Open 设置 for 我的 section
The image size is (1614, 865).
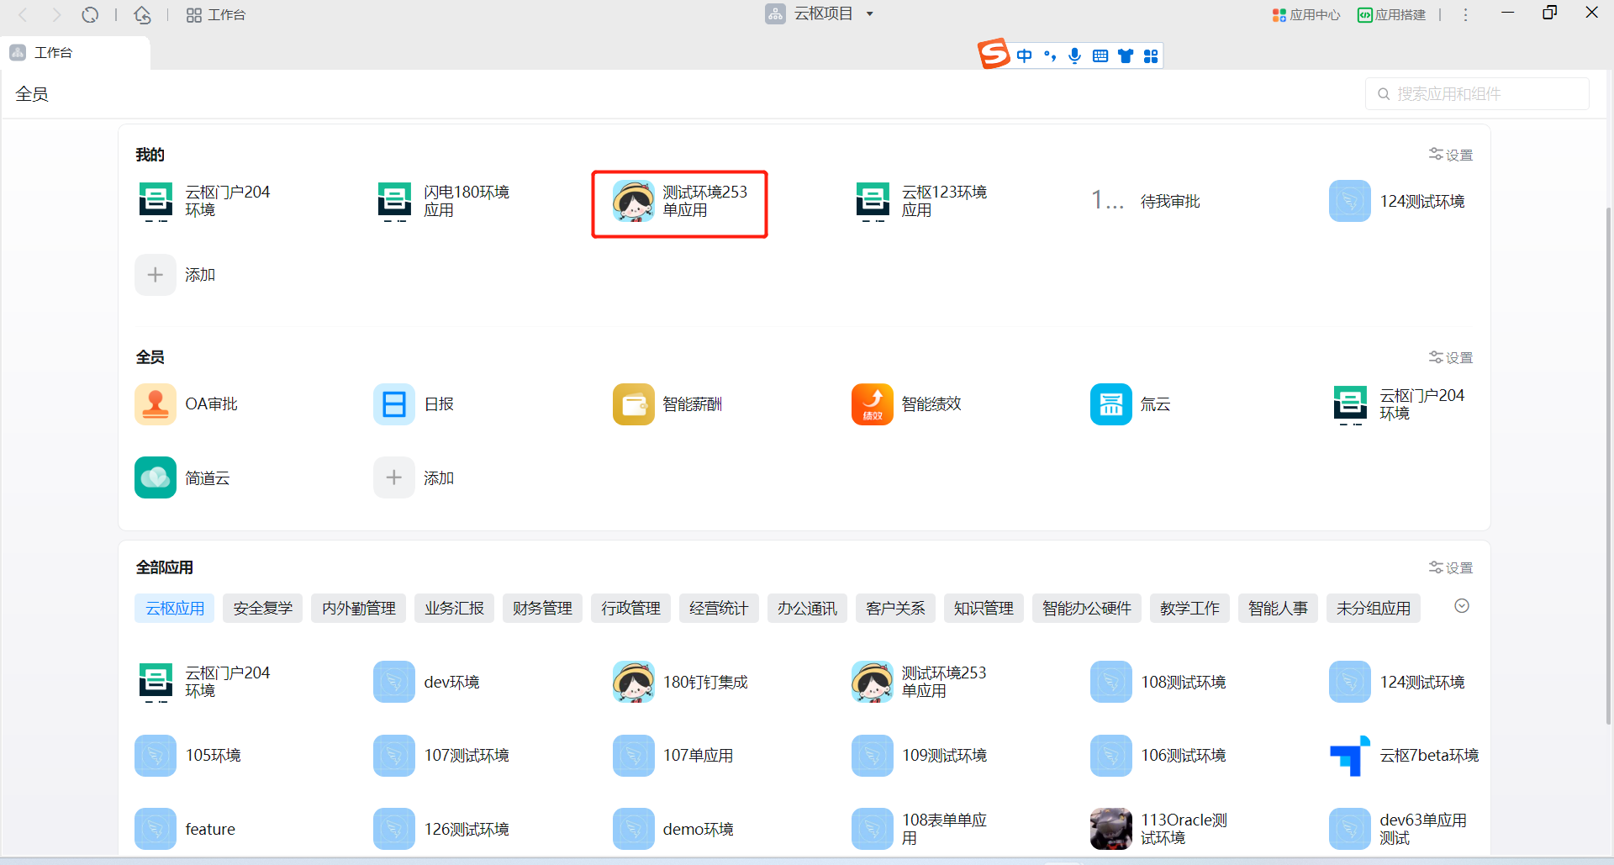pos(1451,155)
